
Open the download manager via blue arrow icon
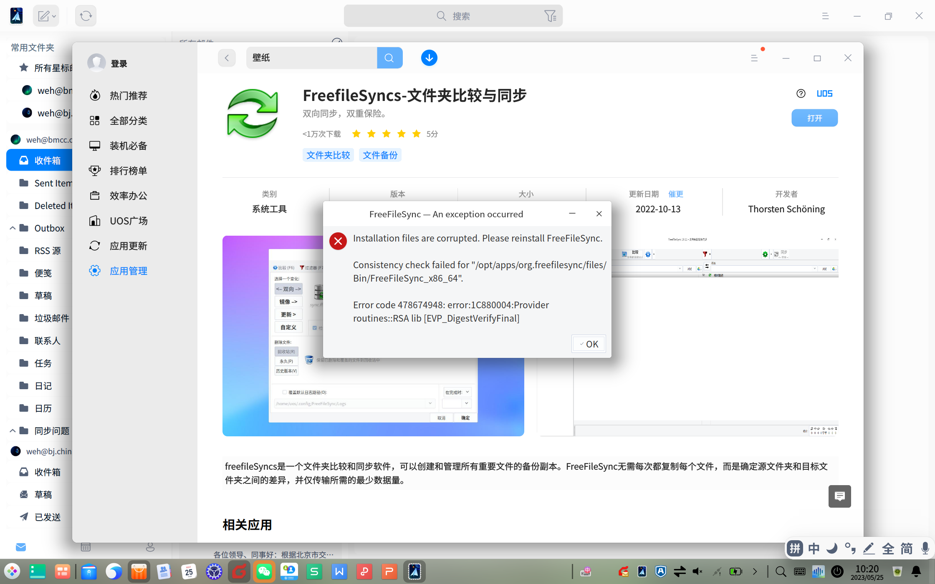pos(429,58)
